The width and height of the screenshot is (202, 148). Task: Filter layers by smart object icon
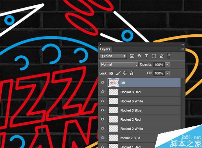[161, 56]
